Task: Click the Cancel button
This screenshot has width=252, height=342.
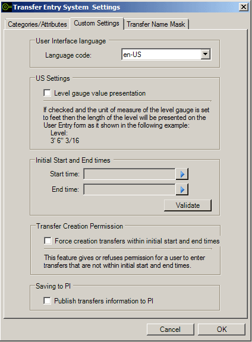Action: click(171, 329)
